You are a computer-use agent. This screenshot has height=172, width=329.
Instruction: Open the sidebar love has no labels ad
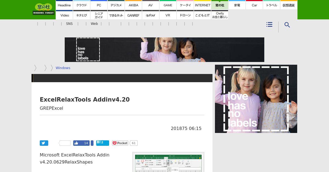[256, 99]
